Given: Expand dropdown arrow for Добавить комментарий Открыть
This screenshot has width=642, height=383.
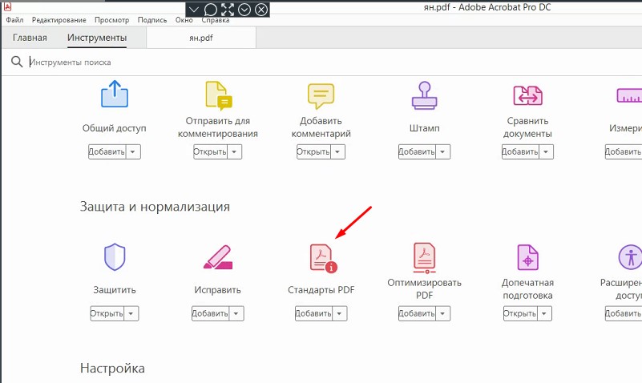Looking at the screenshot, I should click(337, 151).
